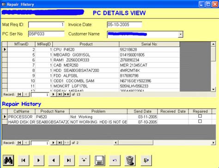Open the Customer Name dropdown

coord(181,34)
